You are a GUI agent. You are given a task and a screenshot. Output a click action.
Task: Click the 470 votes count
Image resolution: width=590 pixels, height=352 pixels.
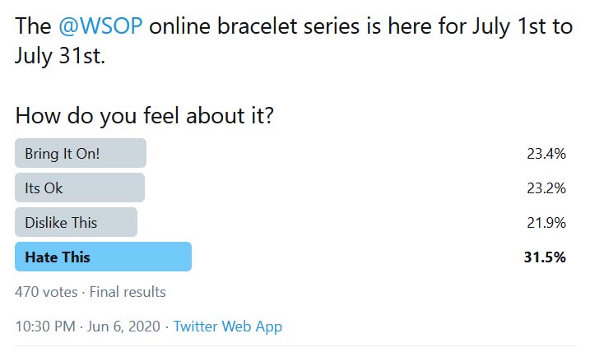coord(46,292)
